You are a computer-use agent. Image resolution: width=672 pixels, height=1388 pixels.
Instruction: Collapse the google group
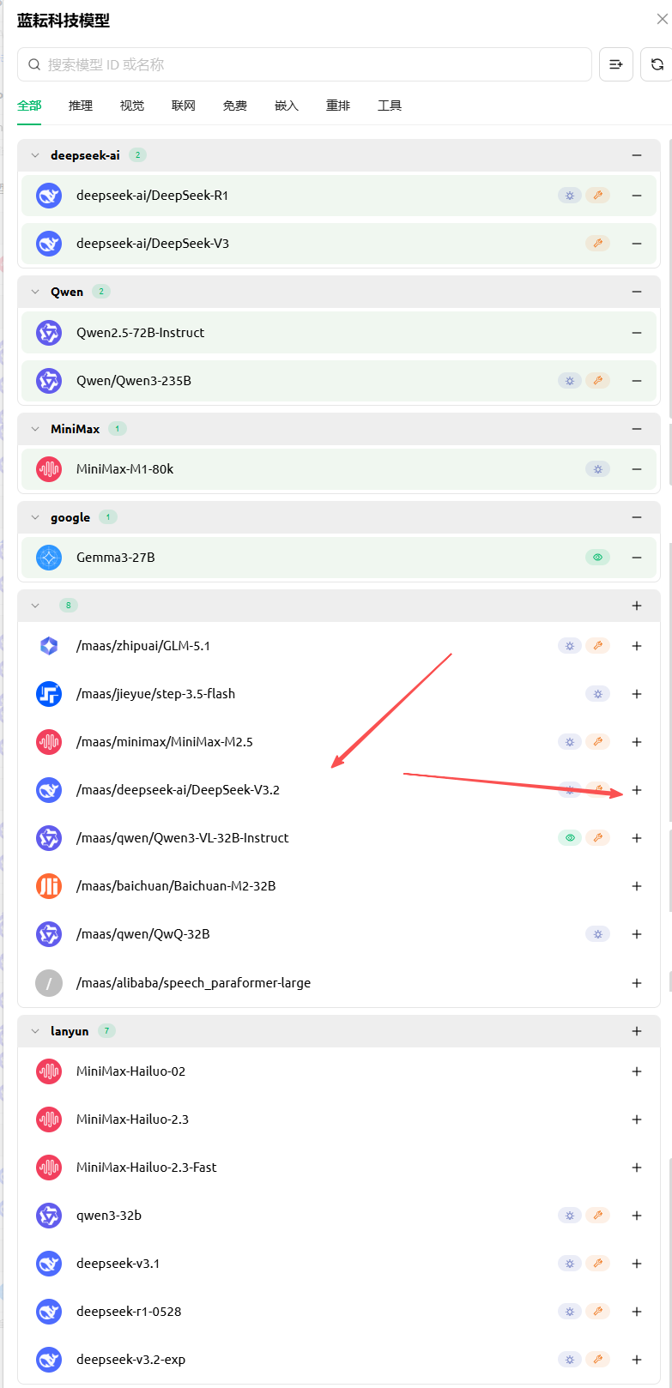click(x=35, y=517)
